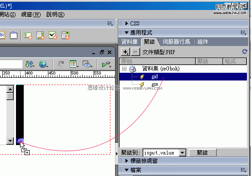Click the 繫結 button at panel bottom
Viewport: 251px width, 176px height.
[202, 153]
